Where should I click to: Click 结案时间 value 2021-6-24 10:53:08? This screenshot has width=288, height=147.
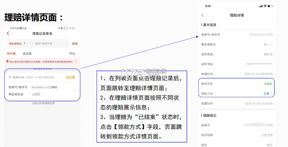pyautogui.click(x=259, y=103)
